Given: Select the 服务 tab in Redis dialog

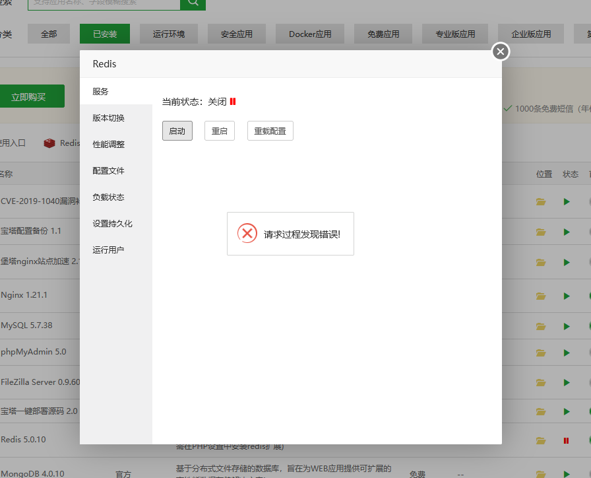Looking at the screenshot, I should [x=116, y=91].
